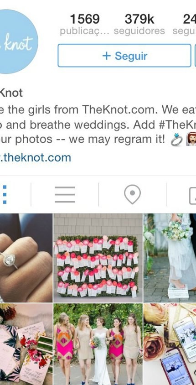196x385 pixels.
Task: Open the phones with roses photo
Action: coord(170,344)
